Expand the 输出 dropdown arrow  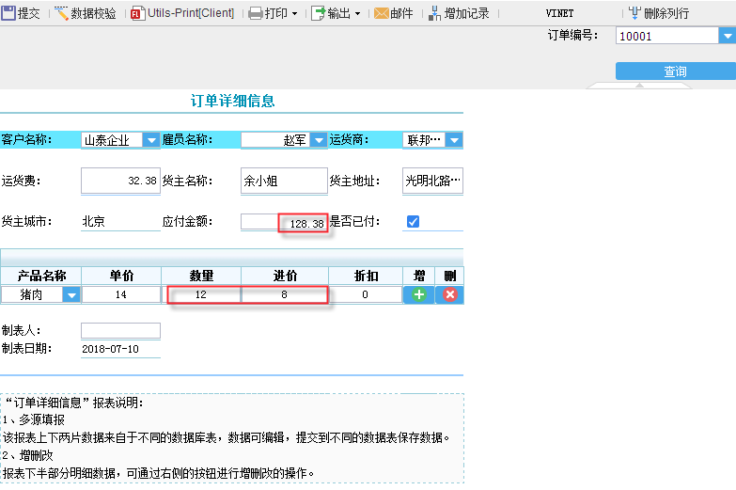click(358, 13)
